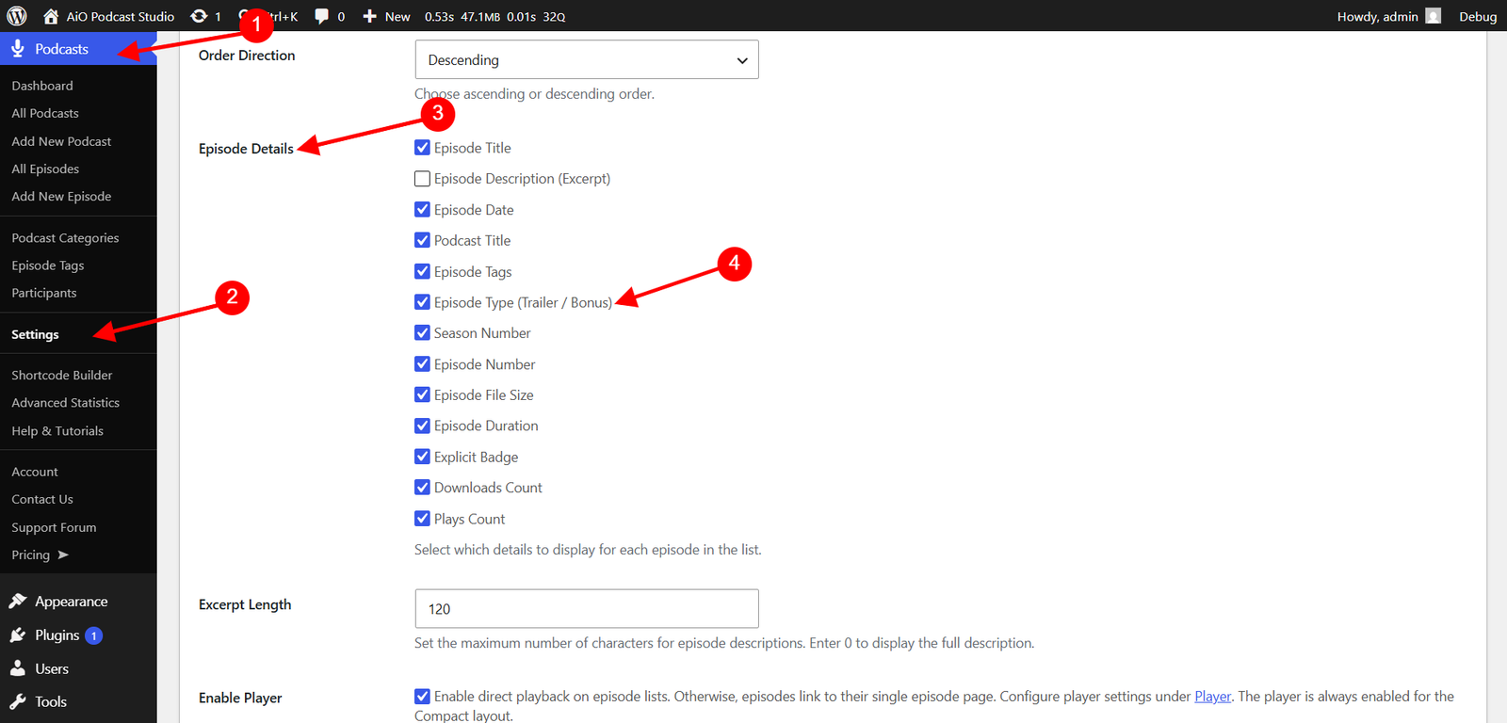Click the New plus icon
The image size is (1507, 723).
(370, 16)
